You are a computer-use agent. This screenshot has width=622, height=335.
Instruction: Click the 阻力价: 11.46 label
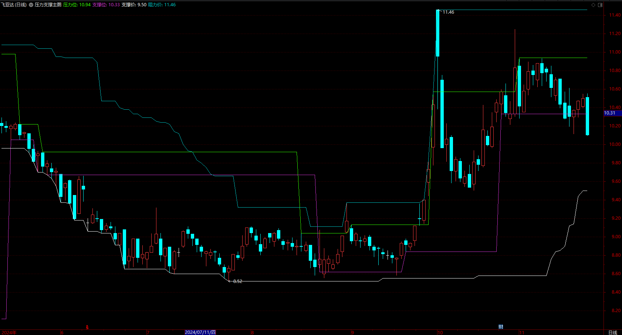pos(162,5)
